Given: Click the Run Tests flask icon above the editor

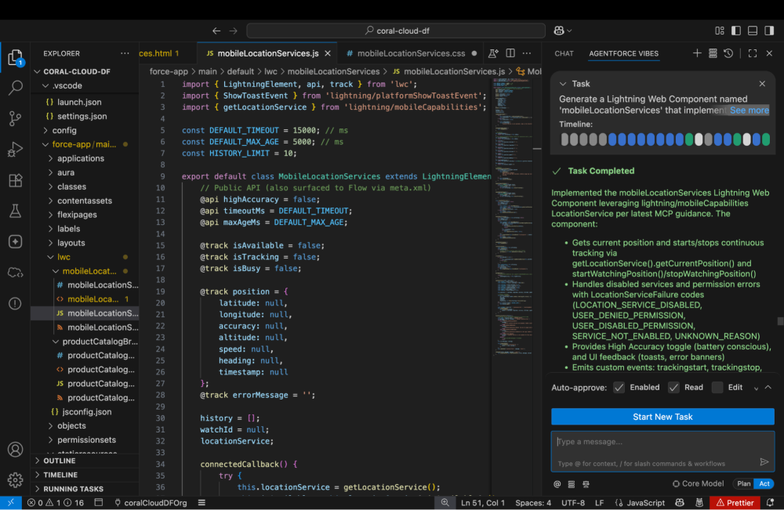Looking at the screenshot, I should (x=494, y=52).
